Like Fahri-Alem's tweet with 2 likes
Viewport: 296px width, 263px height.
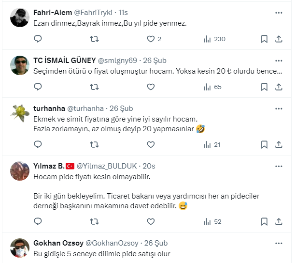(151, 39)
